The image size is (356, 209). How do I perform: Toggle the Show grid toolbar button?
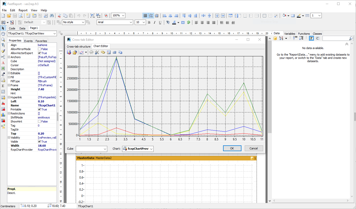pos(145,16)
